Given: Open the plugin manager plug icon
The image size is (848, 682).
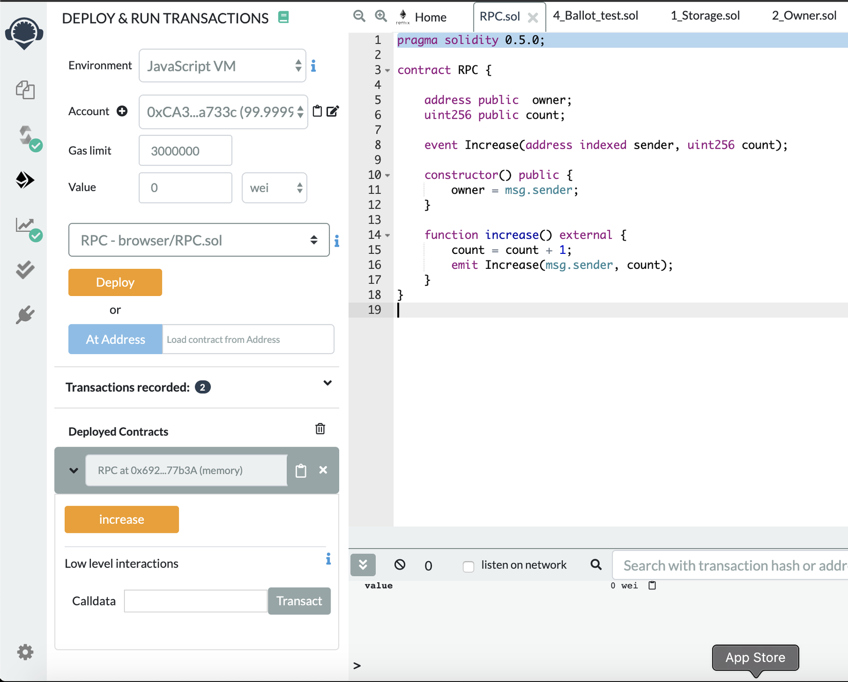Looking at the screenshot, I should coord(25,315).
